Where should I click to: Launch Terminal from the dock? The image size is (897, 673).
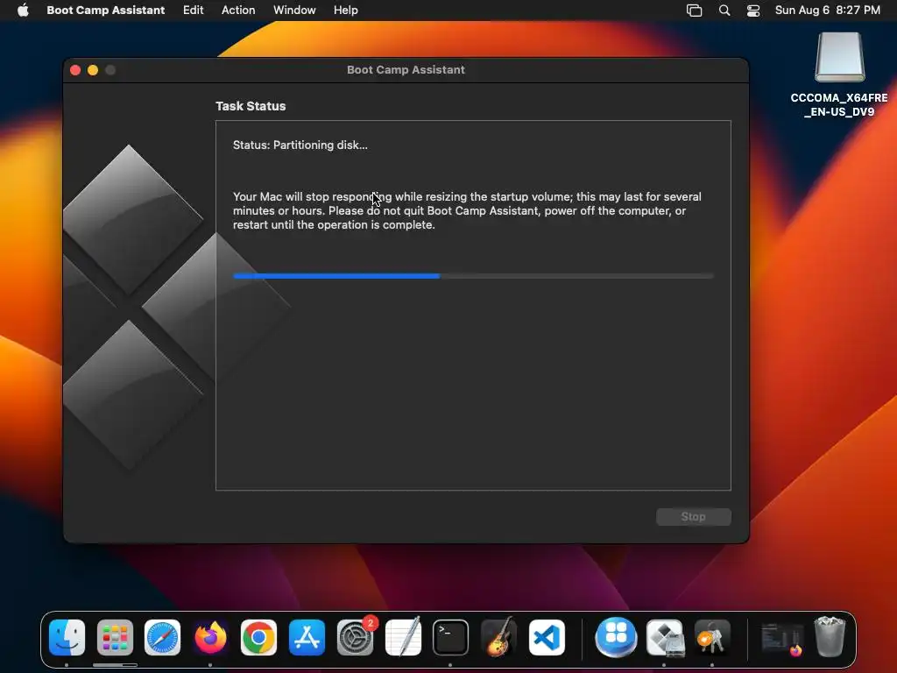pyautogui.click(x=451, y=638)
